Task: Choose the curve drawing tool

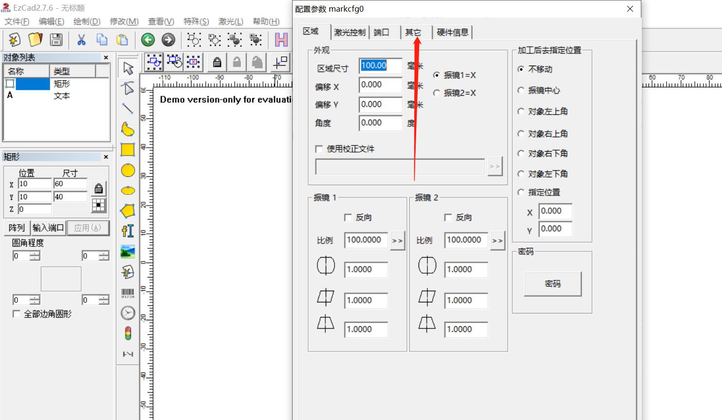Action: click(128, 129)
